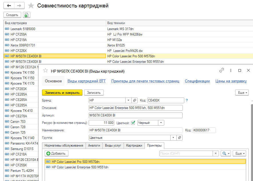Image resolution: width=253 pixels, height=181 pixels.
Task: Click the row icon of Lexmark 51B5000
Action: [7, 29]
